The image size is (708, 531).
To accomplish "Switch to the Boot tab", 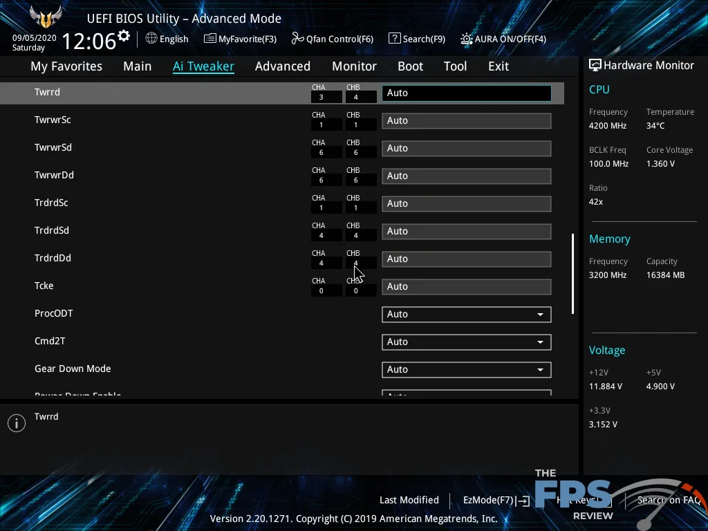I will (410, 66).
